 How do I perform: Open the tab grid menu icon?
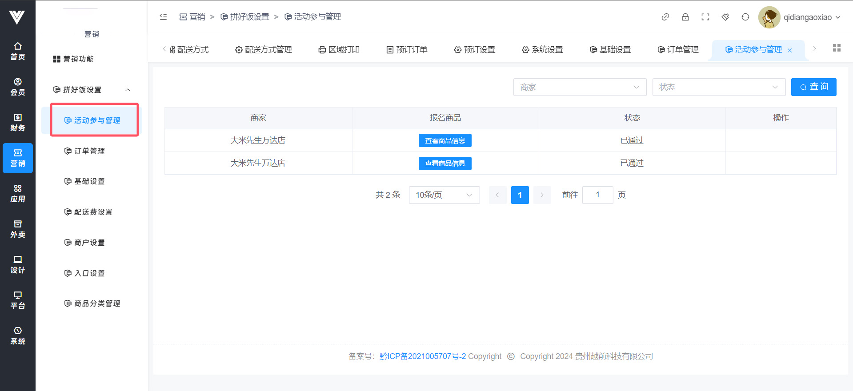click(x=836, y=48)
